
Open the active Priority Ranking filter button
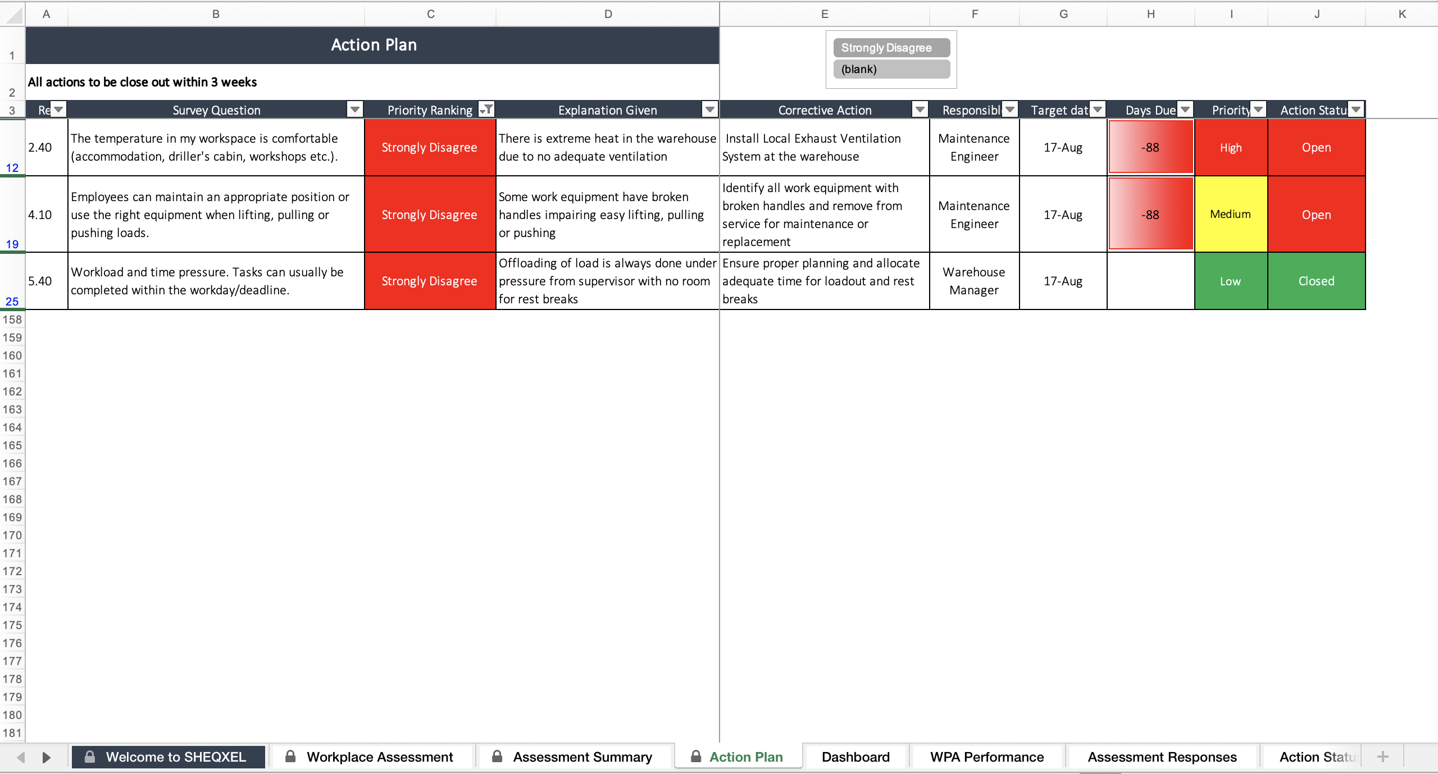(486, 110)
